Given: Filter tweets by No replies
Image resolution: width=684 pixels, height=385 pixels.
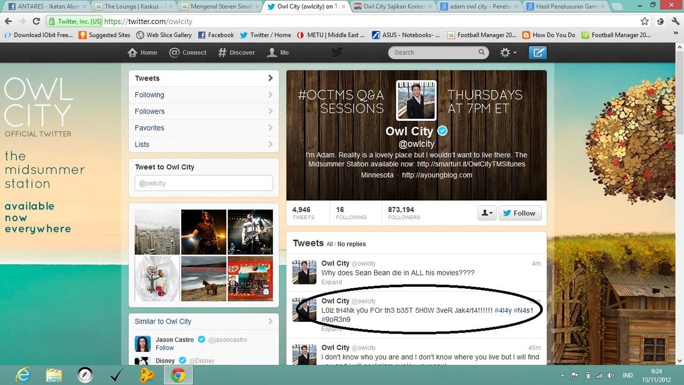Looking at the screenshot, I should point(352,244).
